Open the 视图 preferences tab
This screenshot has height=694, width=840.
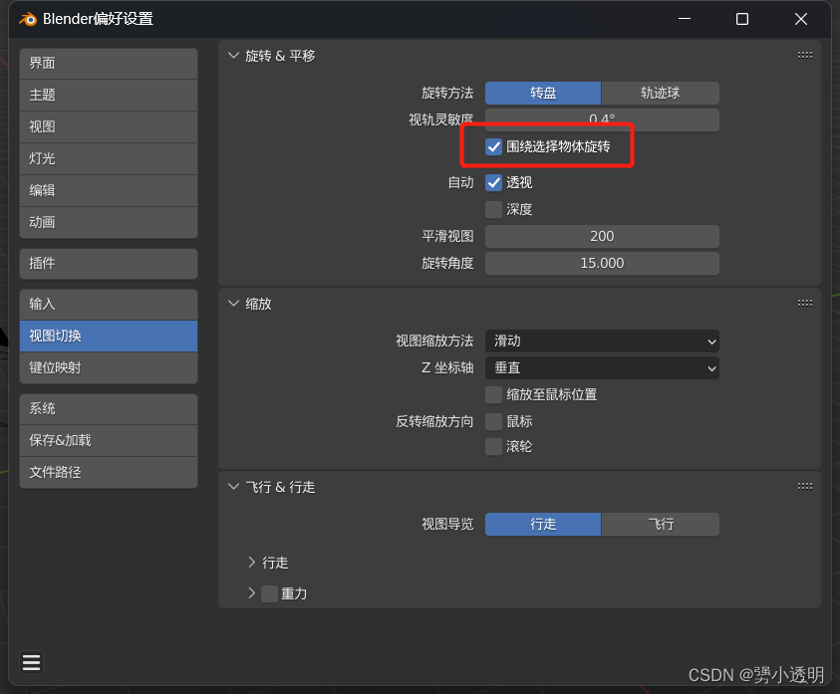click(109, 126)
